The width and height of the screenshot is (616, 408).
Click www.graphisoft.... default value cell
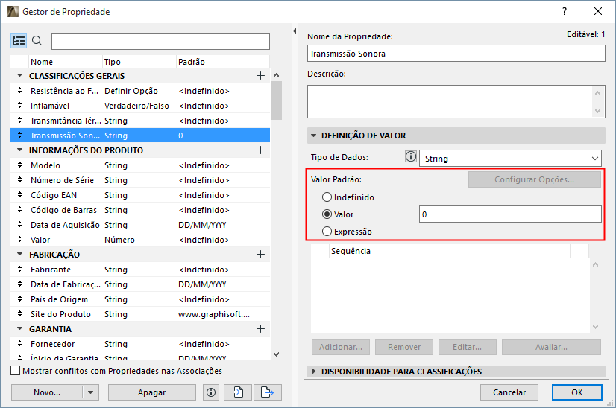(x=214, y=314)
